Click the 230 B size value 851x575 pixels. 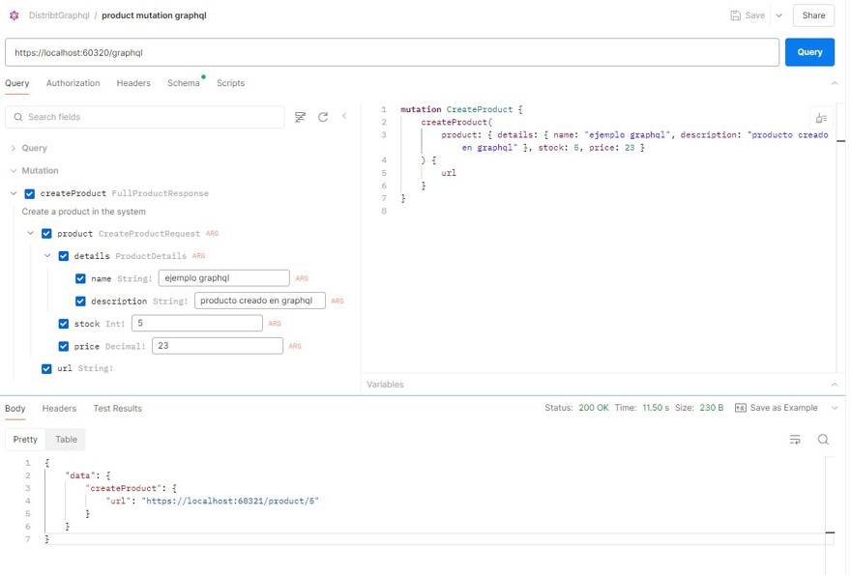tap(712, 408)
